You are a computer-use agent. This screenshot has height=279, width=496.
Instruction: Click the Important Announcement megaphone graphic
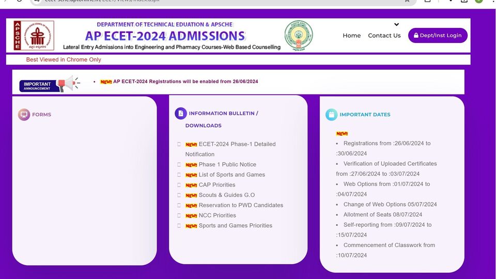pyautogui.click(x=50, y=84)
